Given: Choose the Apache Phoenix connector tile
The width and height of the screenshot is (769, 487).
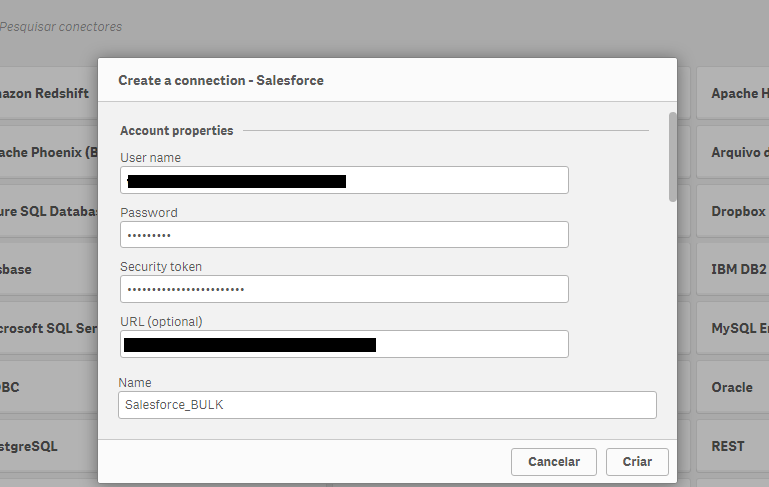Looking at the screenshot, I should click(x=47, y=153).
